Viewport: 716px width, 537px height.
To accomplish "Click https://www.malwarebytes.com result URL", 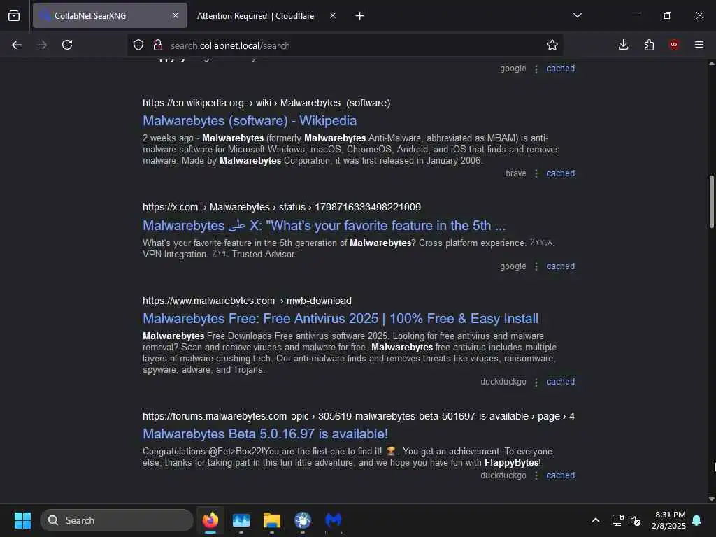I will (x=208, y=301).
